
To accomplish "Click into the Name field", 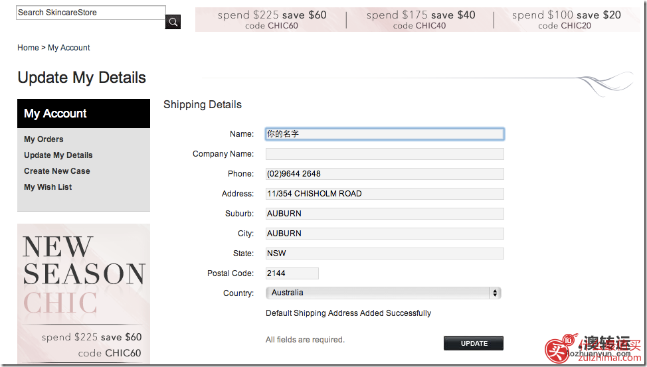I will click(385, 133).
